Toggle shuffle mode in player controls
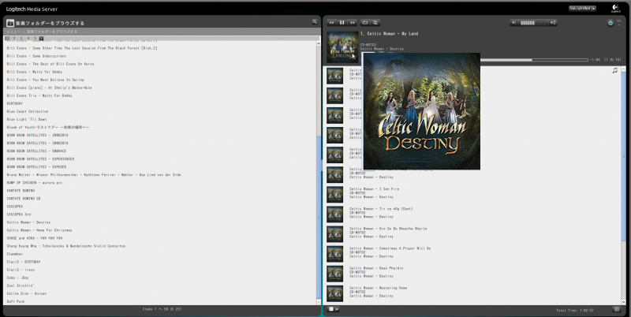This screenshot has height=317, width=631. [375, 22]
